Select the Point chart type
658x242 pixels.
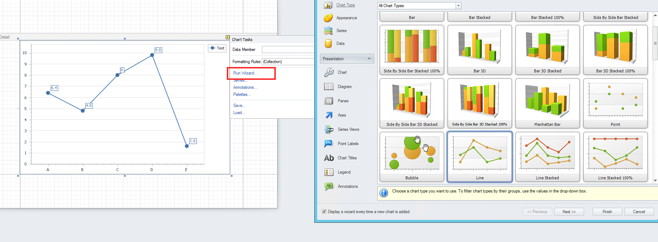coord(615,103)
